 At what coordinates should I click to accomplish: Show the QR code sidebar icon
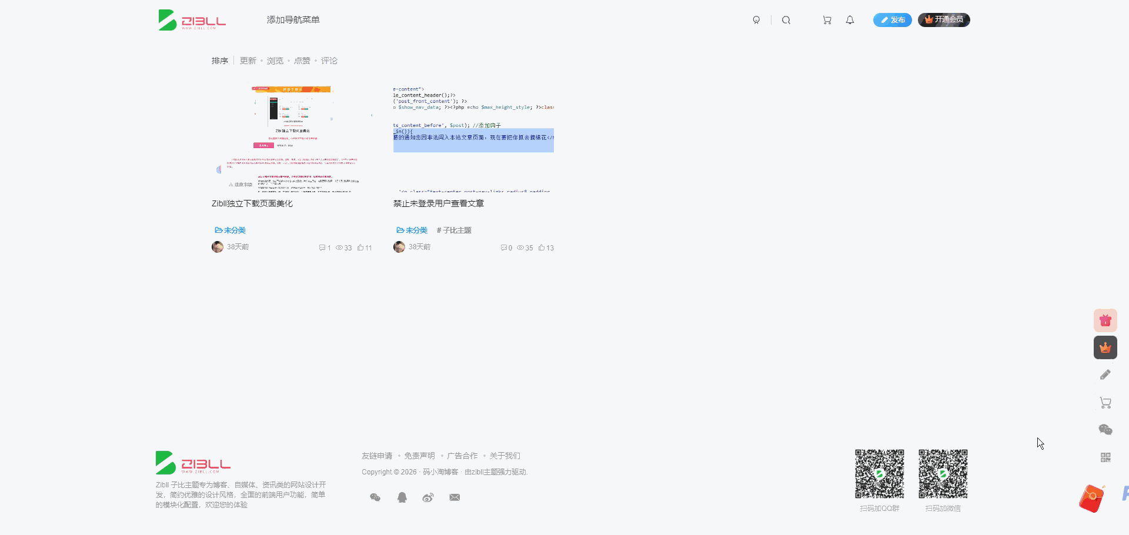click(x=1105, y=457)
